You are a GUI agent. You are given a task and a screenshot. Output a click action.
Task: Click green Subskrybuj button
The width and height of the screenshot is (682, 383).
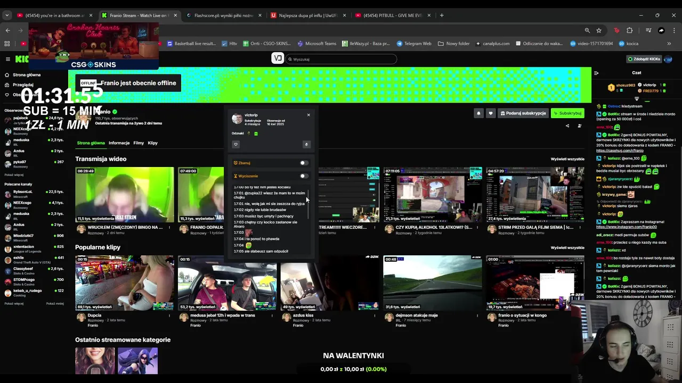tap(567, 113)
